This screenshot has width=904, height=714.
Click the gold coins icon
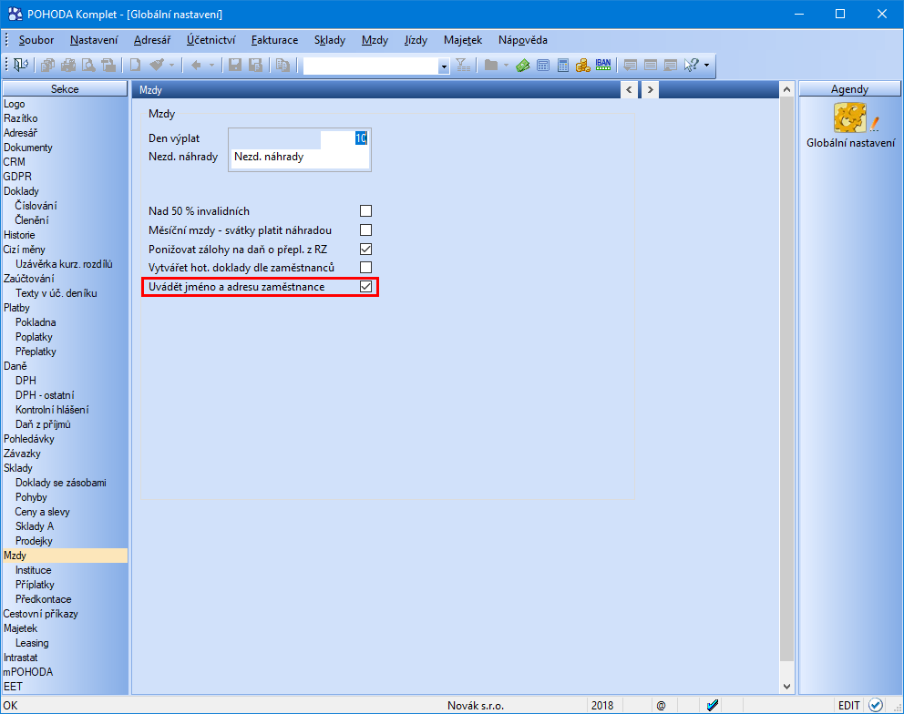583,66
